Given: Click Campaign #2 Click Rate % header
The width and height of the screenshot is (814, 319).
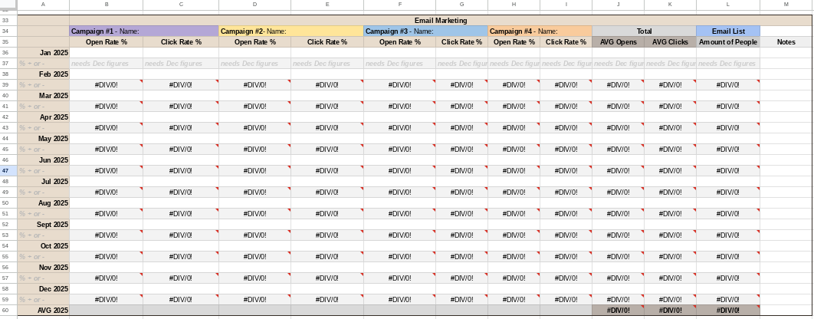Looking at the screenshot, I should click(x=327, y=42).
